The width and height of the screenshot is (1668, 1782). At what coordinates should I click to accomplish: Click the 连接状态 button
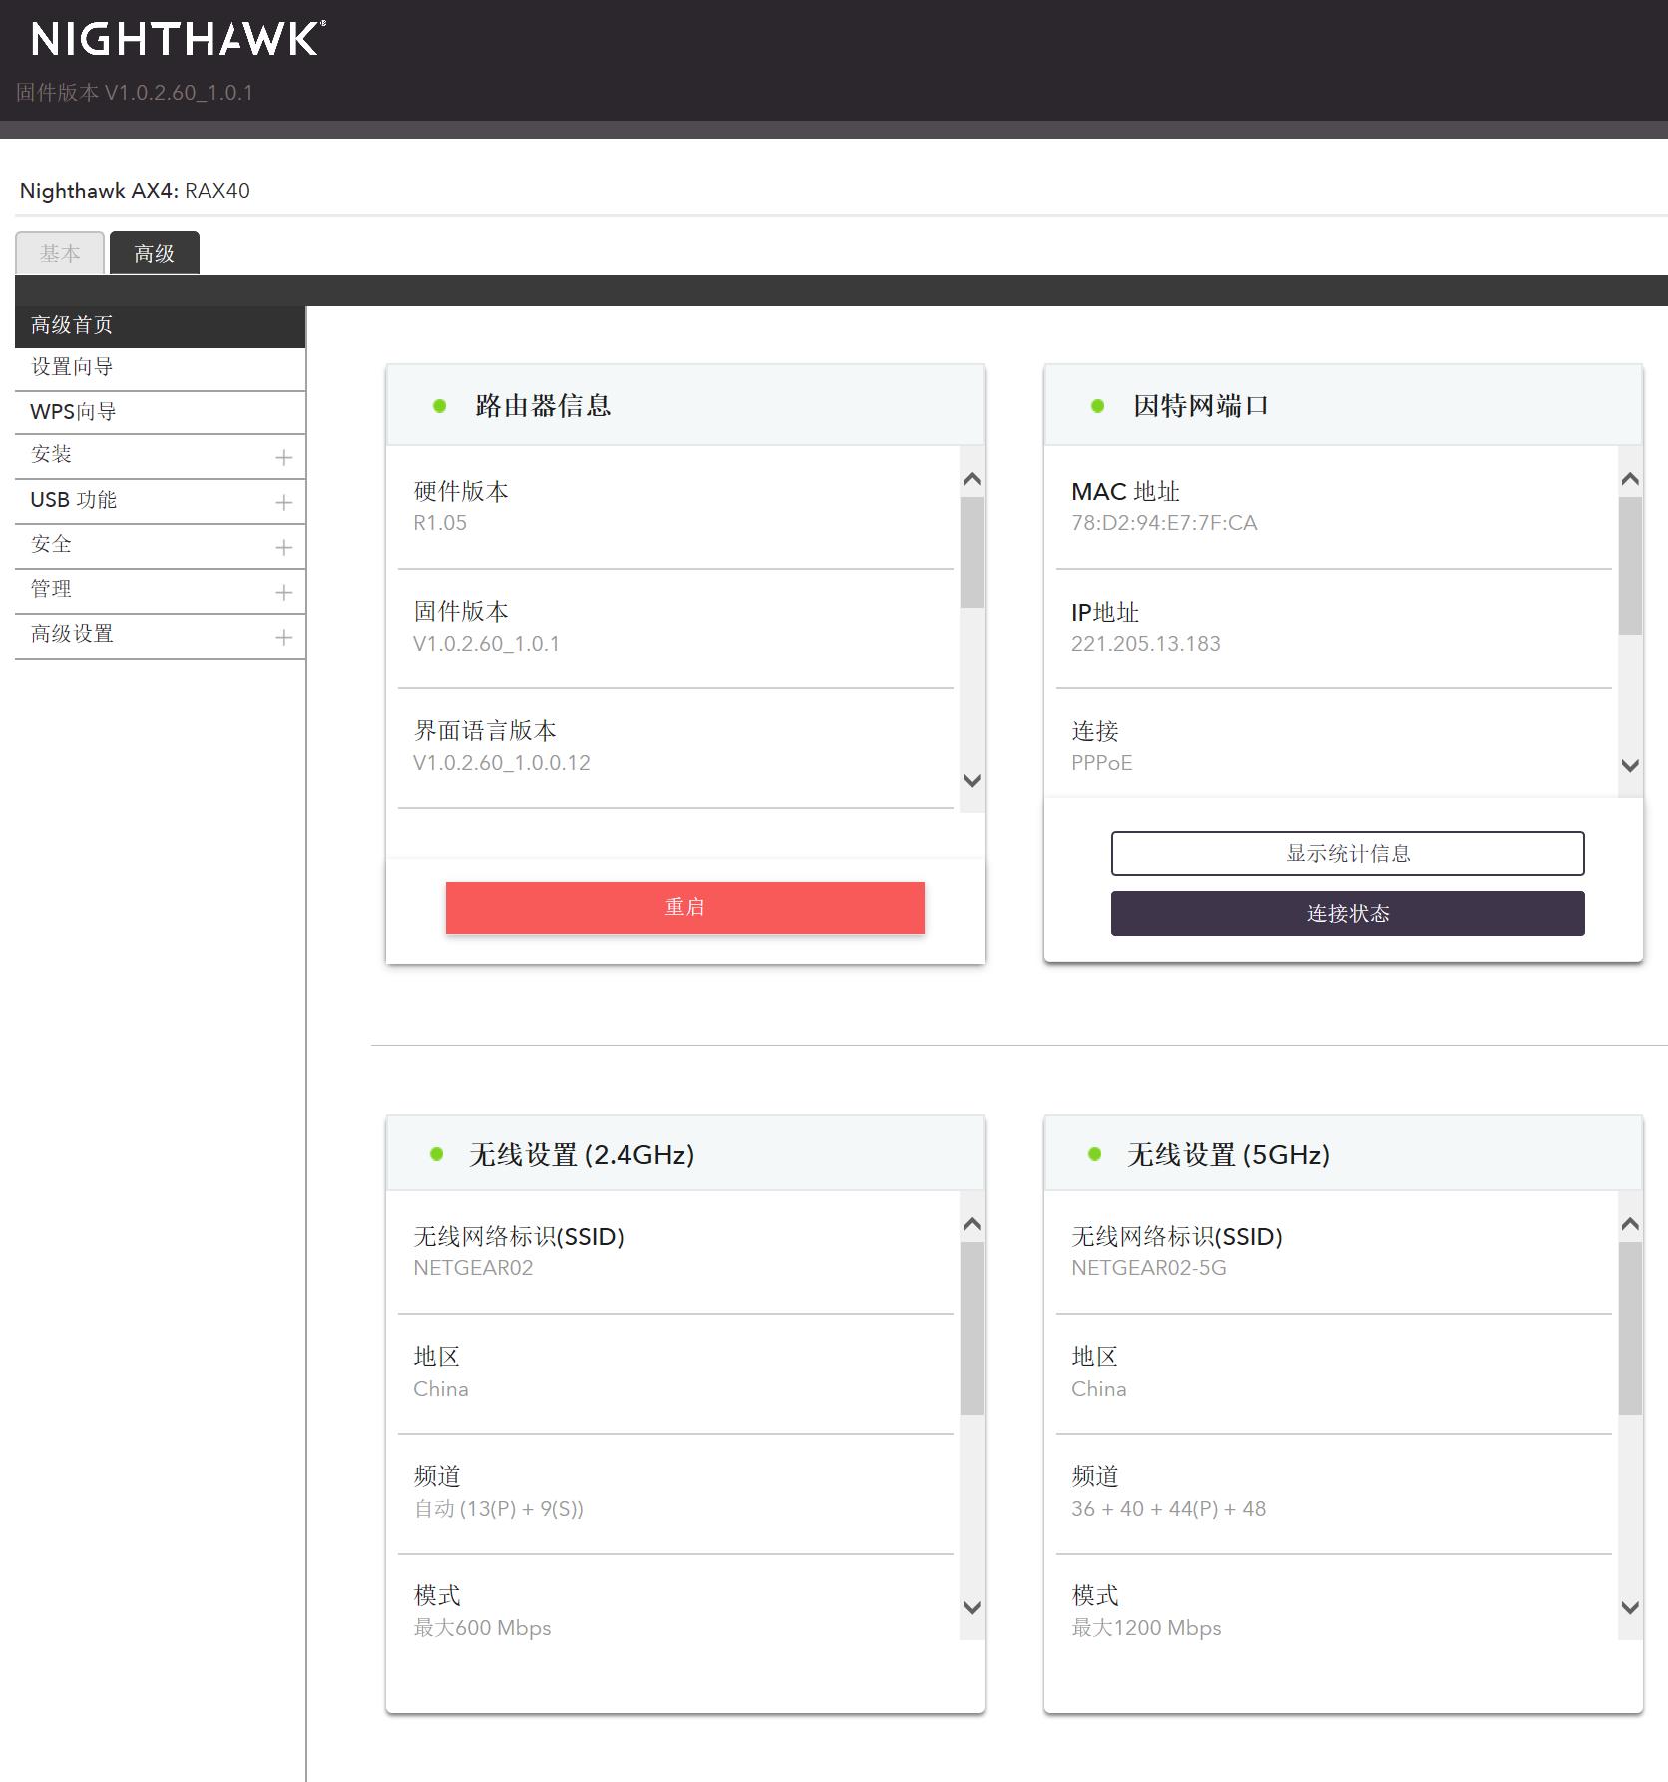click(1347, 913)
